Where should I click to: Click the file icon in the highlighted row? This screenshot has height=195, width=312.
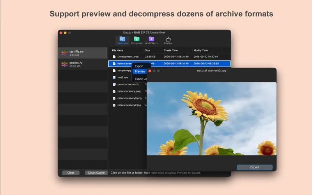click(x=114, y=64)
